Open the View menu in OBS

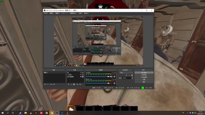pyautogui.click(x=57, y=13)
